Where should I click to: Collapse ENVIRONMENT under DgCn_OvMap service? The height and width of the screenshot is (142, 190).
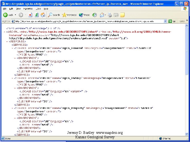click(x=15, y=88)
